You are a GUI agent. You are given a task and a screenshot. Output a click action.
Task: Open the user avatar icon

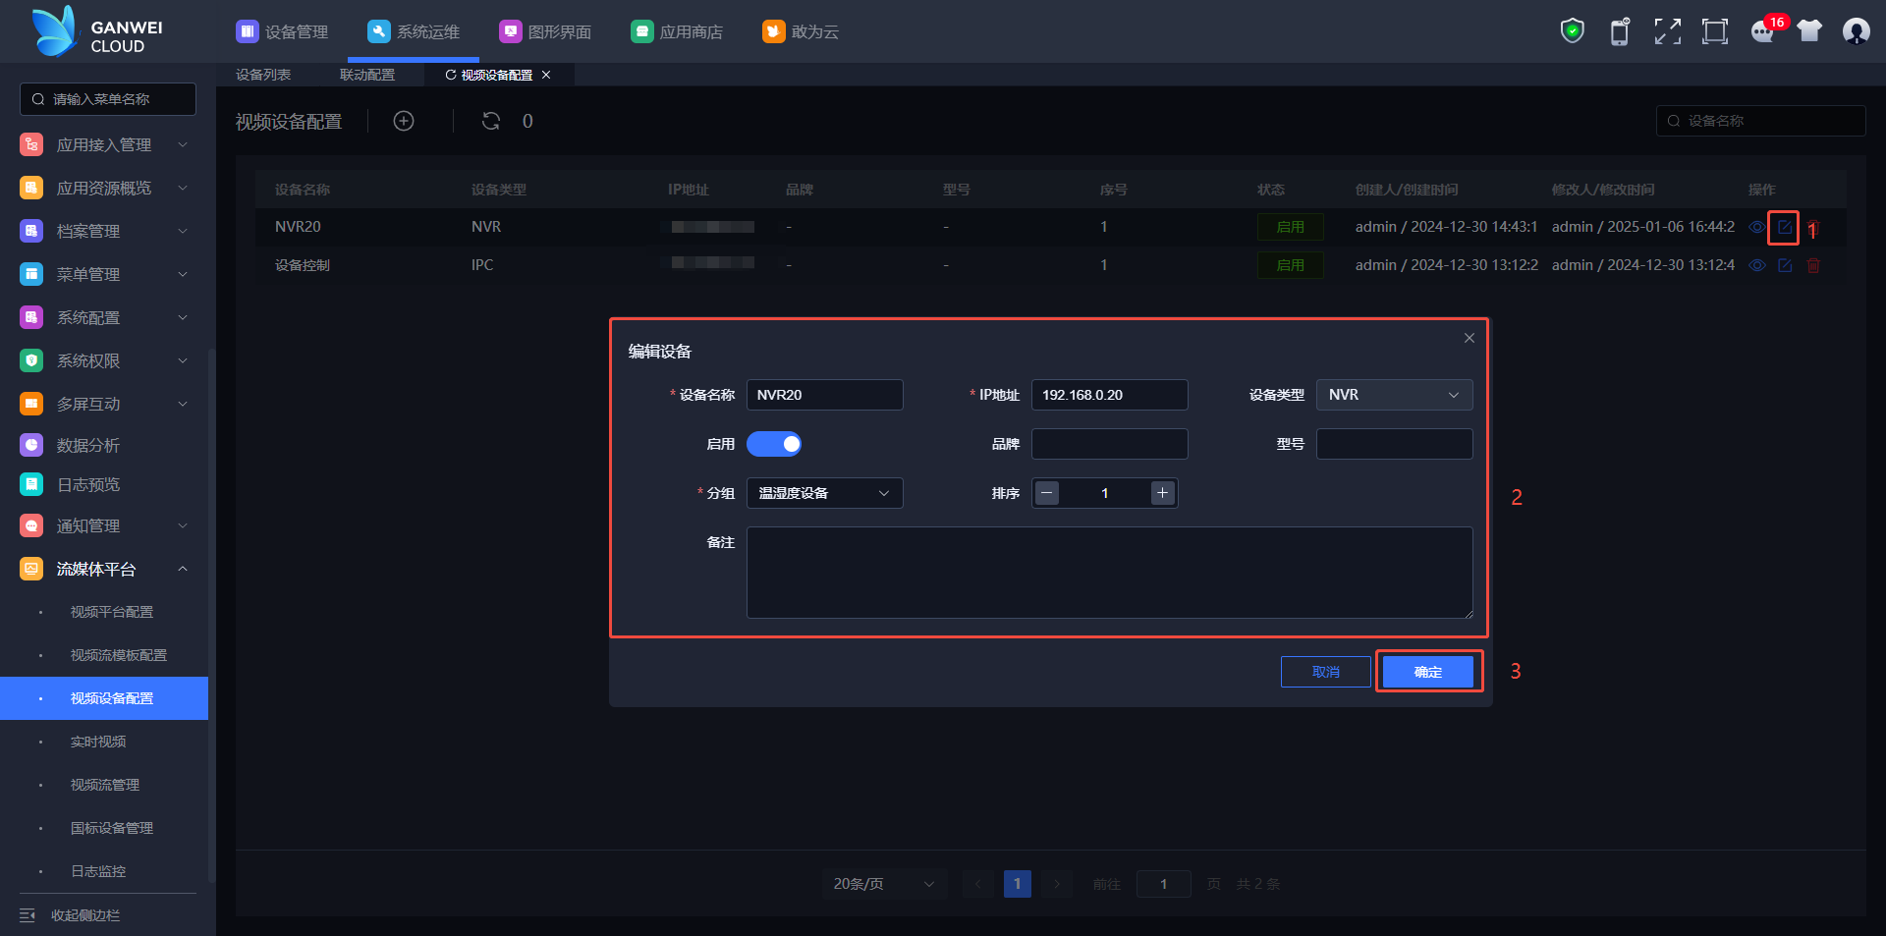tap(1856, 31)
